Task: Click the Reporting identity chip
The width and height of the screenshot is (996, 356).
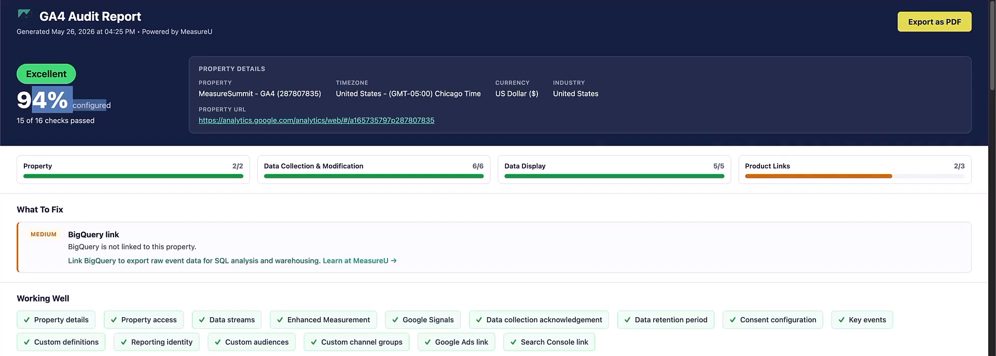Action: click(x=157, y=342)
